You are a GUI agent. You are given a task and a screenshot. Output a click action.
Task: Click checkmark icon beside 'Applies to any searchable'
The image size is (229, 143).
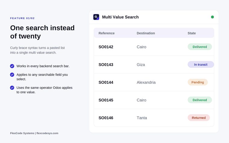point(12,75)
